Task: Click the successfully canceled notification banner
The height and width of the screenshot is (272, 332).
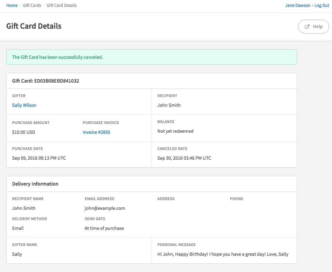Action: pos(151,57)
